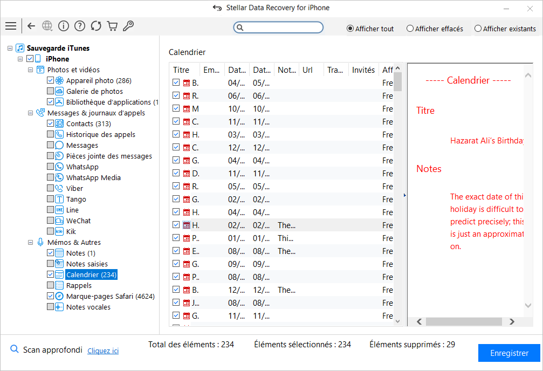Screen dimensions: 543x371
Task: Go back with the arrow icon
Action: click(31, 26)
